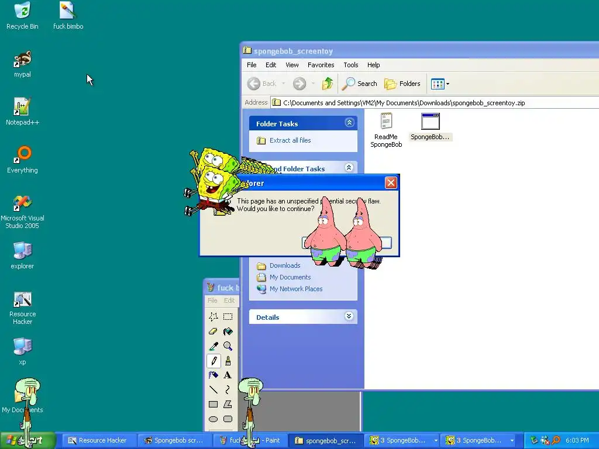599x449 pixels.
Task: Open the File menu in spongebob_screentoy window
Action: pyautogui.click(x=252, y=65)
